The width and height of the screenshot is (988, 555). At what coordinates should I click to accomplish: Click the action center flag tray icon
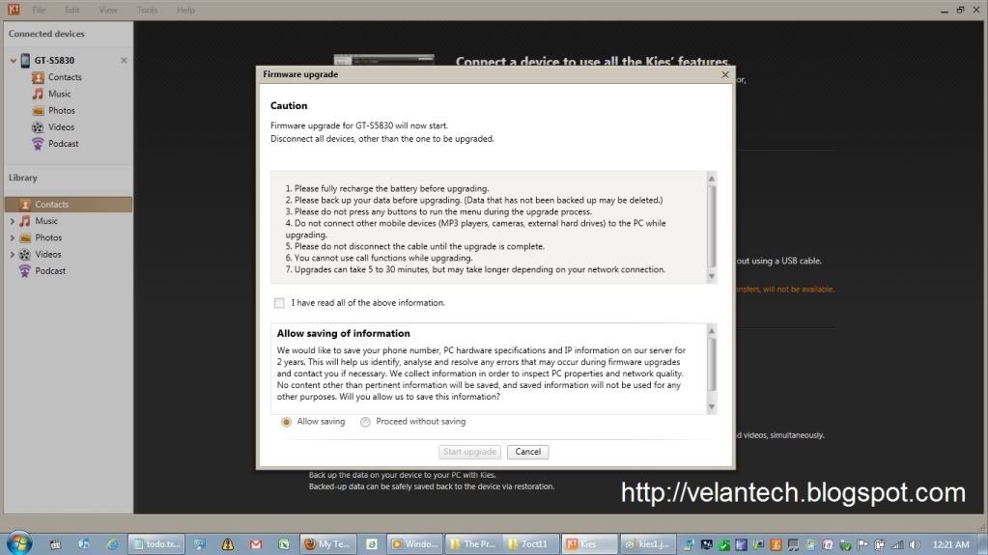point(862,545)
